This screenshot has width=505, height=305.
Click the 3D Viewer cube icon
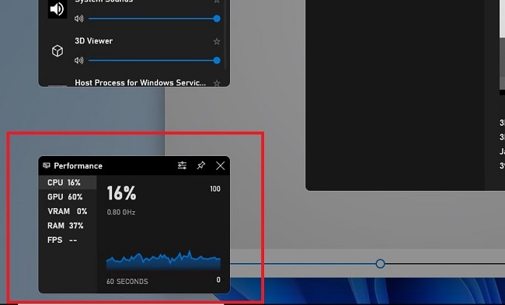[x=57, y=51]
